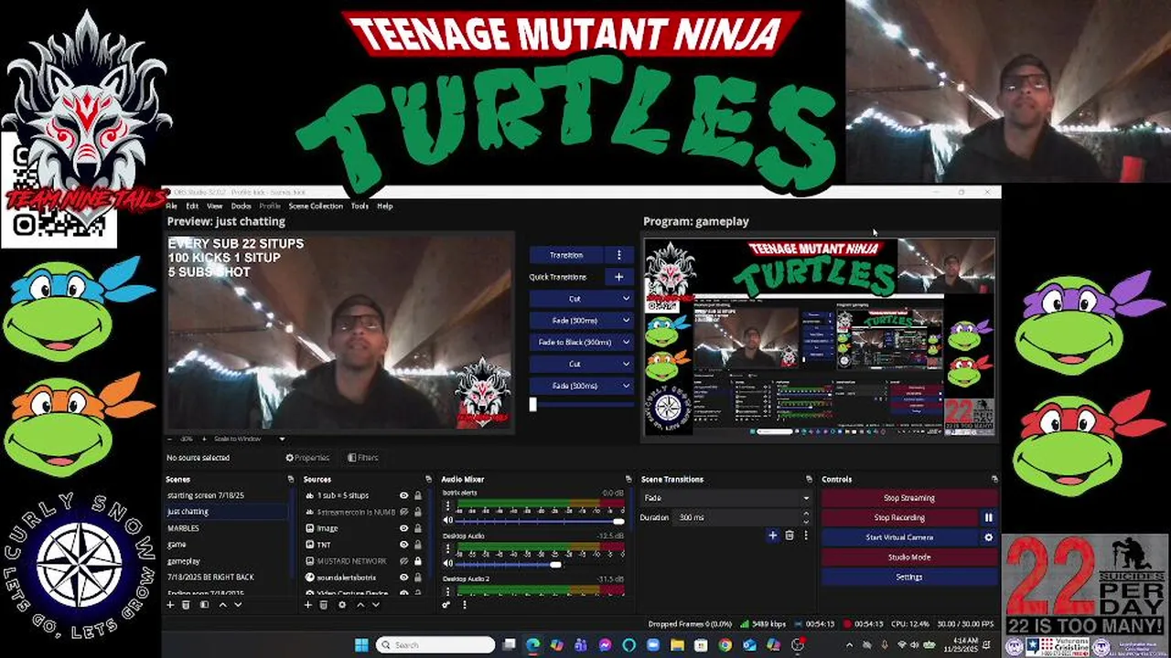Hide the '1 sub = 5 situps' source

coord(403,495)
